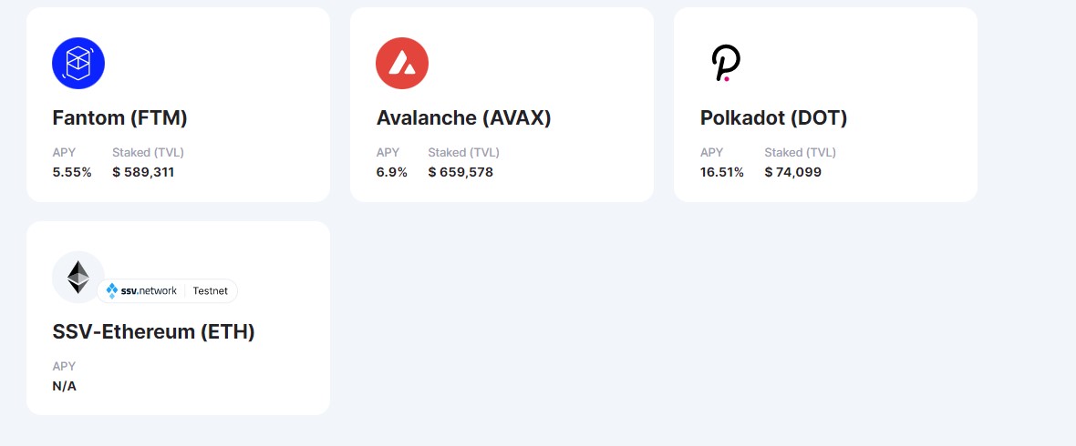Open the Avalanche (AVAX) staking title
The width and height of the screenshot is (1076, 446).
pyautogui.click(x=464, y=117)
